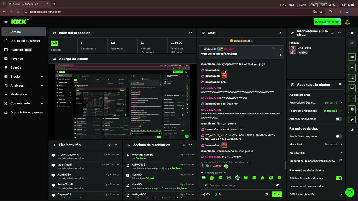Screen dimensions: 358x201
Task: Open Définir des objectifs
Action: [316, 195]
